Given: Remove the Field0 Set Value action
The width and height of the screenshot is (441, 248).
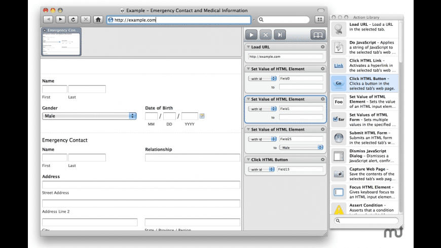Looking at the screenshot, I should [x=322, y=69].
